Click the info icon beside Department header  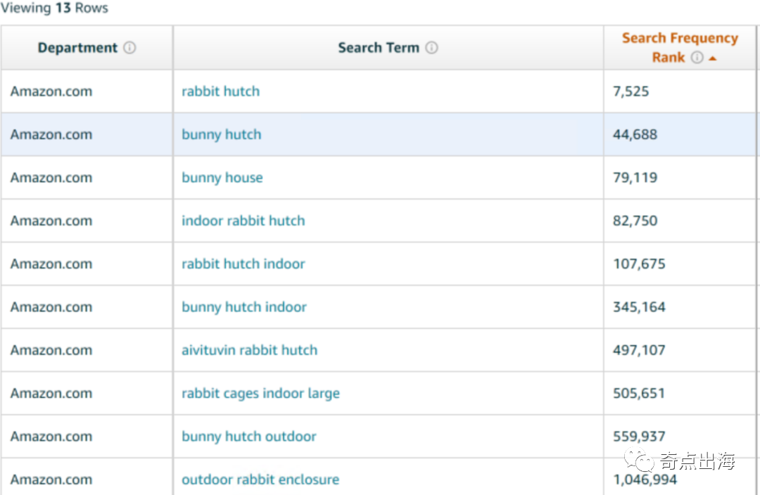tap(129, 48)
